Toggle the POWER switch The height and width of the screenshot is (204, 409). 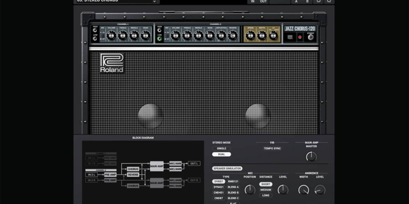[311, 37]
